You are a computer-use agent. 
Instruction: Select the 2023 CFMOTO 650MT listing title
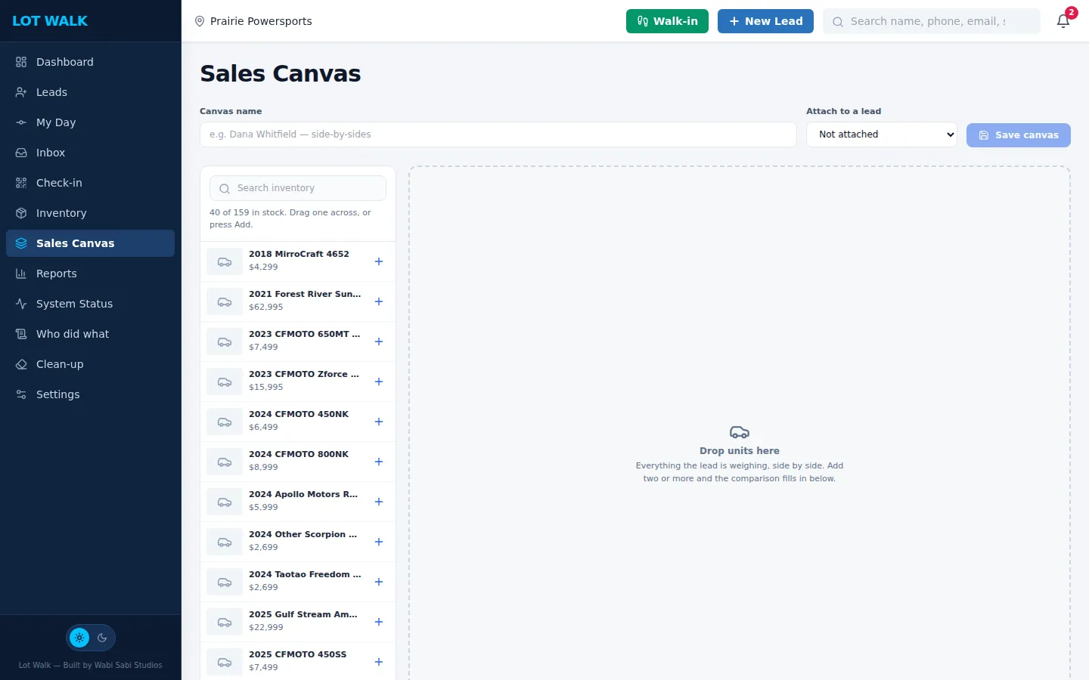coord(305,334)
